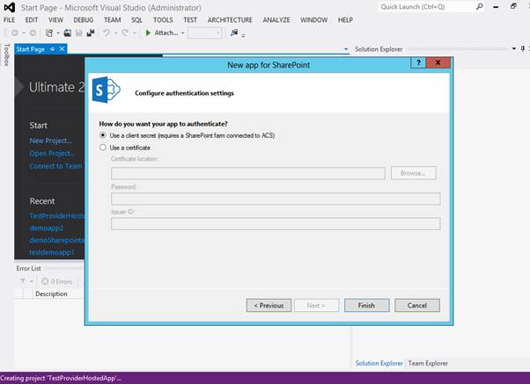Expand the Navigate Backward history dropdown

pos(24,33)
